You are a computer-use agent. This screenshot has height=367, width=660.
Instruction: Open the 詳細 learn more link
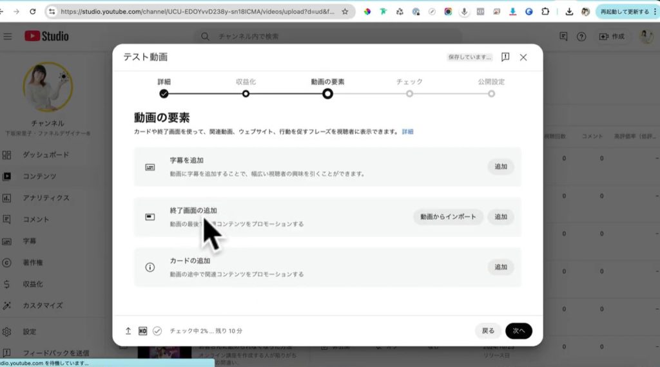point(407,132)
